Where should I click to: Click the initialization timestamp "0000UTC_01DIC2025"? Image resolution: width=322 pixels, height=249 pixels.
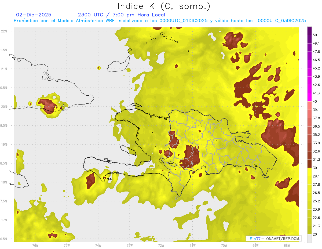point(183,21)
